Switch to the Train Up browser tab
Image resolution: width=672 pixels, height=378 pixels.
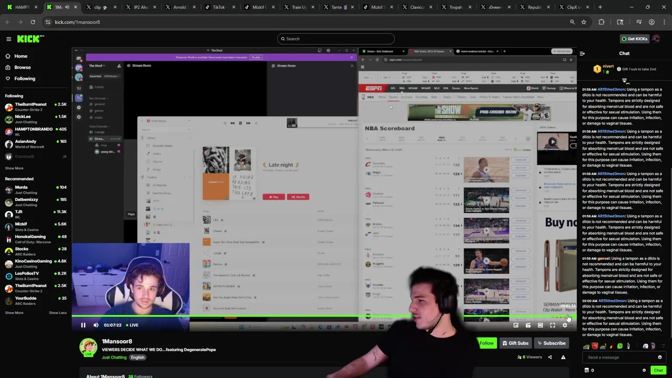tap(300, 7)
